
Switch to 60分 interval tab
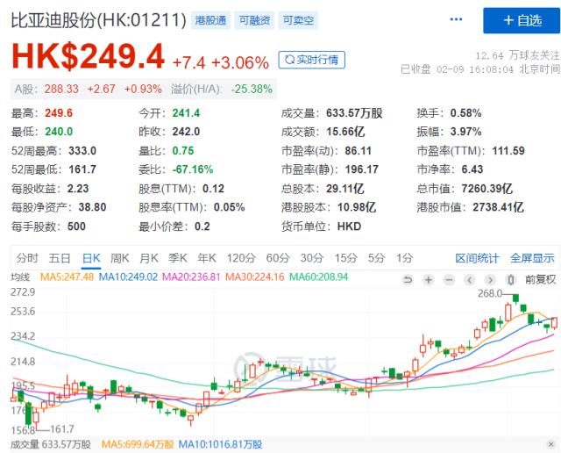(278, 258)
